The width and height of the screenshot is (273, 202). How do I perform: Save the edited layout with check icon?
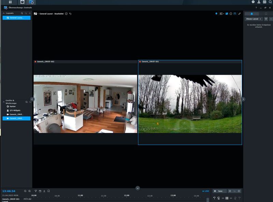[x=66, y=14]
